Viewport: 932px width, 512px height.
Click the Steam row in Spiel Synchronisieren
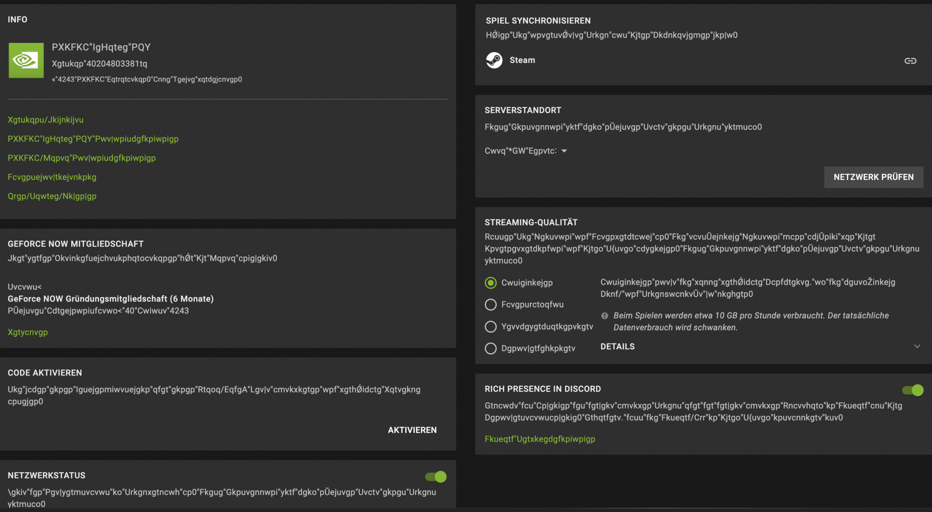(x=522, y=60)
